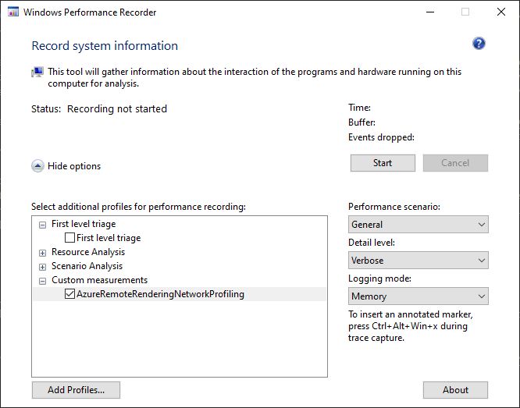The width and height of the screenshot is (520, 408).
Task: Click the computer icon beside the description text
Action: tap(37, 72)
